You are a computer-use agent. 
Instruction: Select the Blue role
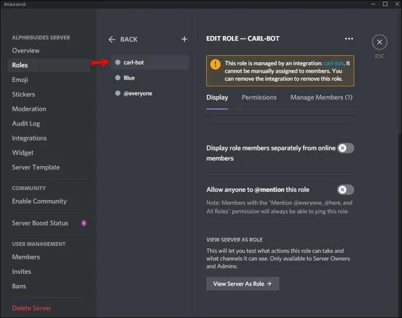click(x=150, y=78)
